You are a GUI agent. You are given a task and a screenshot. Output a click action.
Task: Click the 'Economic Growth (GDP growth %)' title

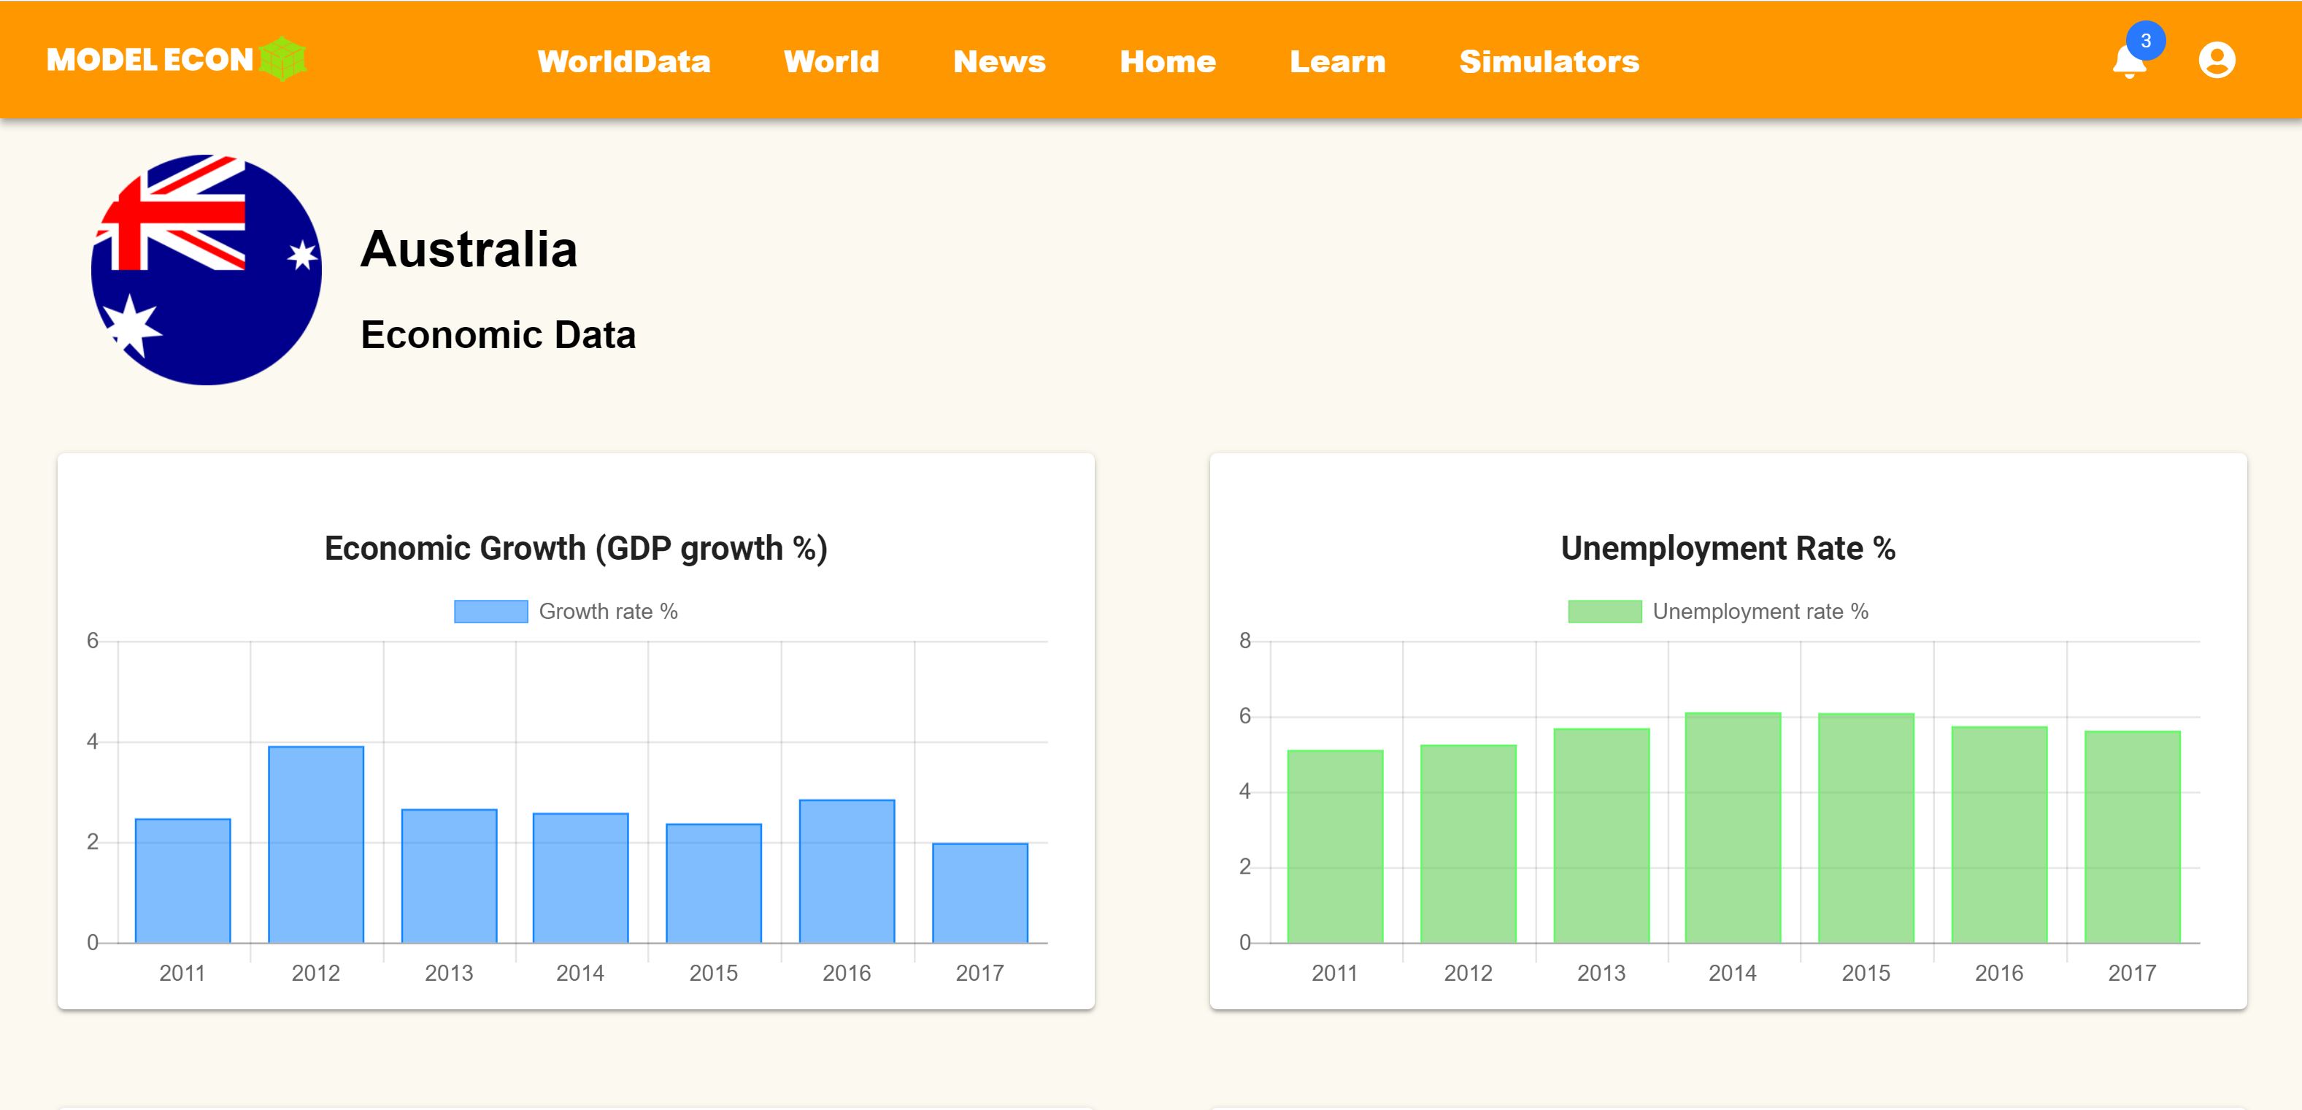(x=577, y=548)
